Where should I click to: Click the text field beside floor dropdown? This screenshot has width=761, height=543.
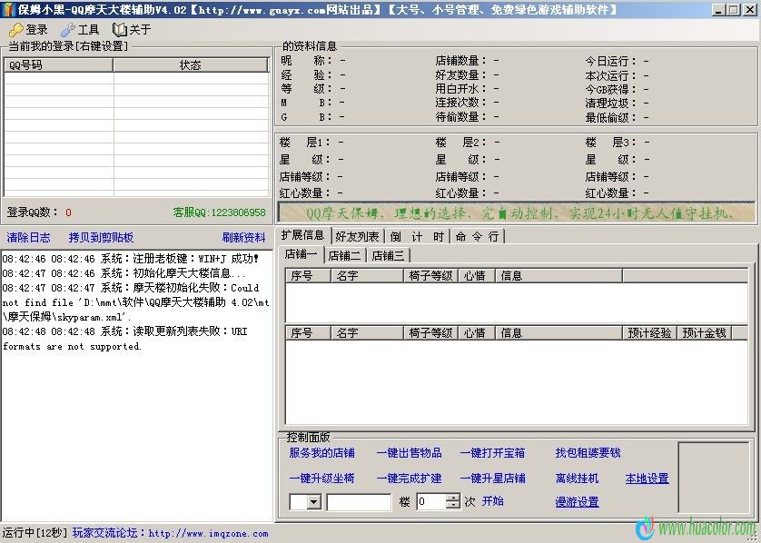[x=359, y=502]
